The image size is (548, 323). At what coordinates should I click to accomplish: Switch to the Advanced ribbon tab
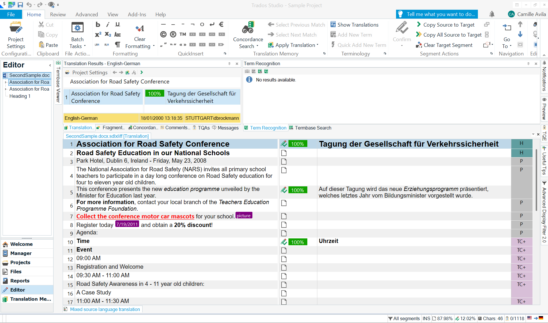[87, 14]
